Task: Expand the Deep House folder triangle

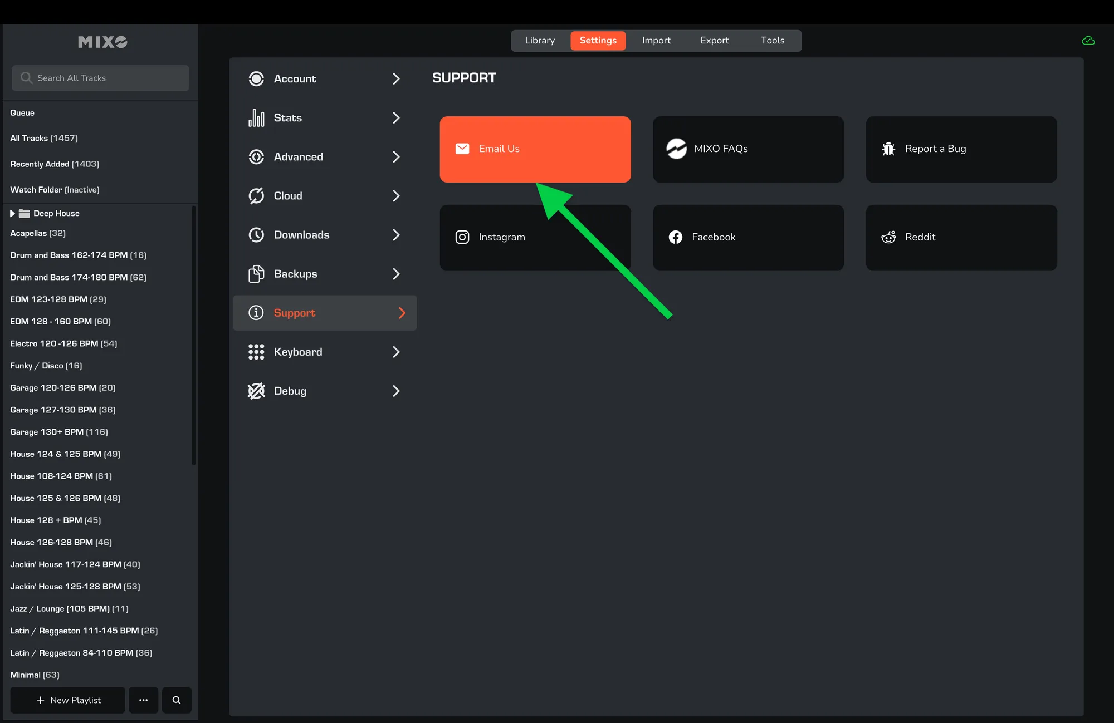Action: [x=12, y=213]
